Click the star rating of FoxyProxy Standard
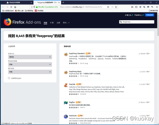Image resolution: width=159 pixels, height=125 pixels. click(74, 63)
